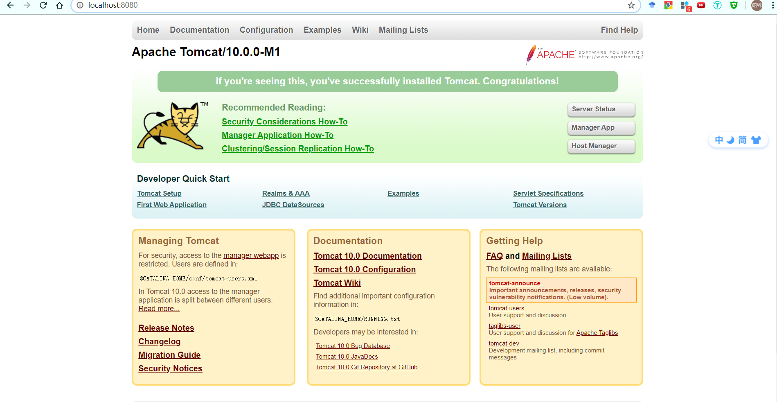Open Tomcat 10.0 Git Repository at GitHub
777x402 pixels.
[x=367, y=367]
